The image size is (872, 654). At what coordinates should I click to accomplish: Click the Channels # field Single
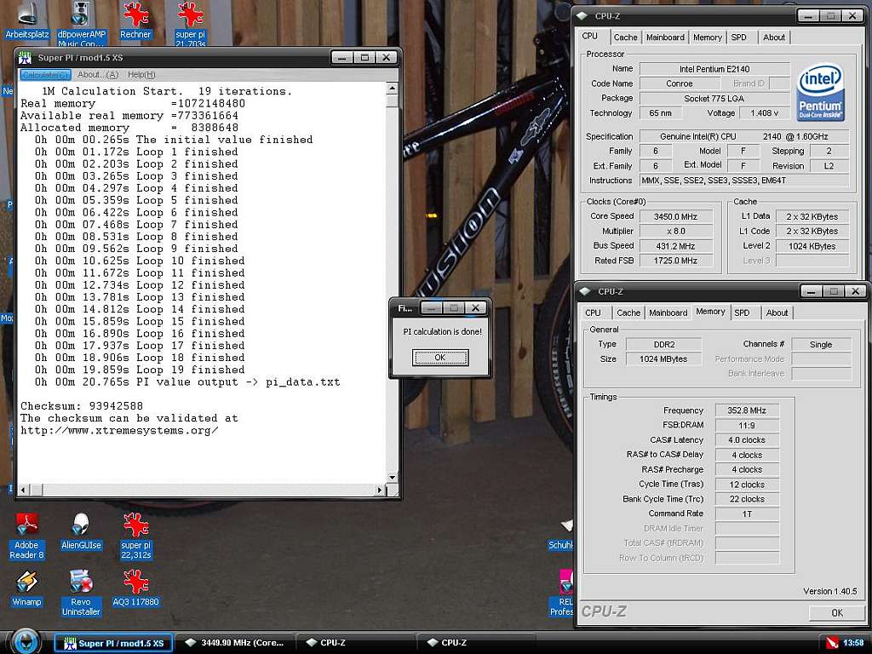click(x=821, y=344)
